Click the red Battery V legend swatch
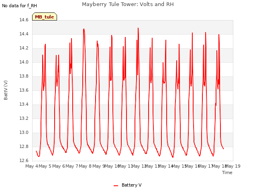This screenshot has width=257, height=193. pos(116,186)
